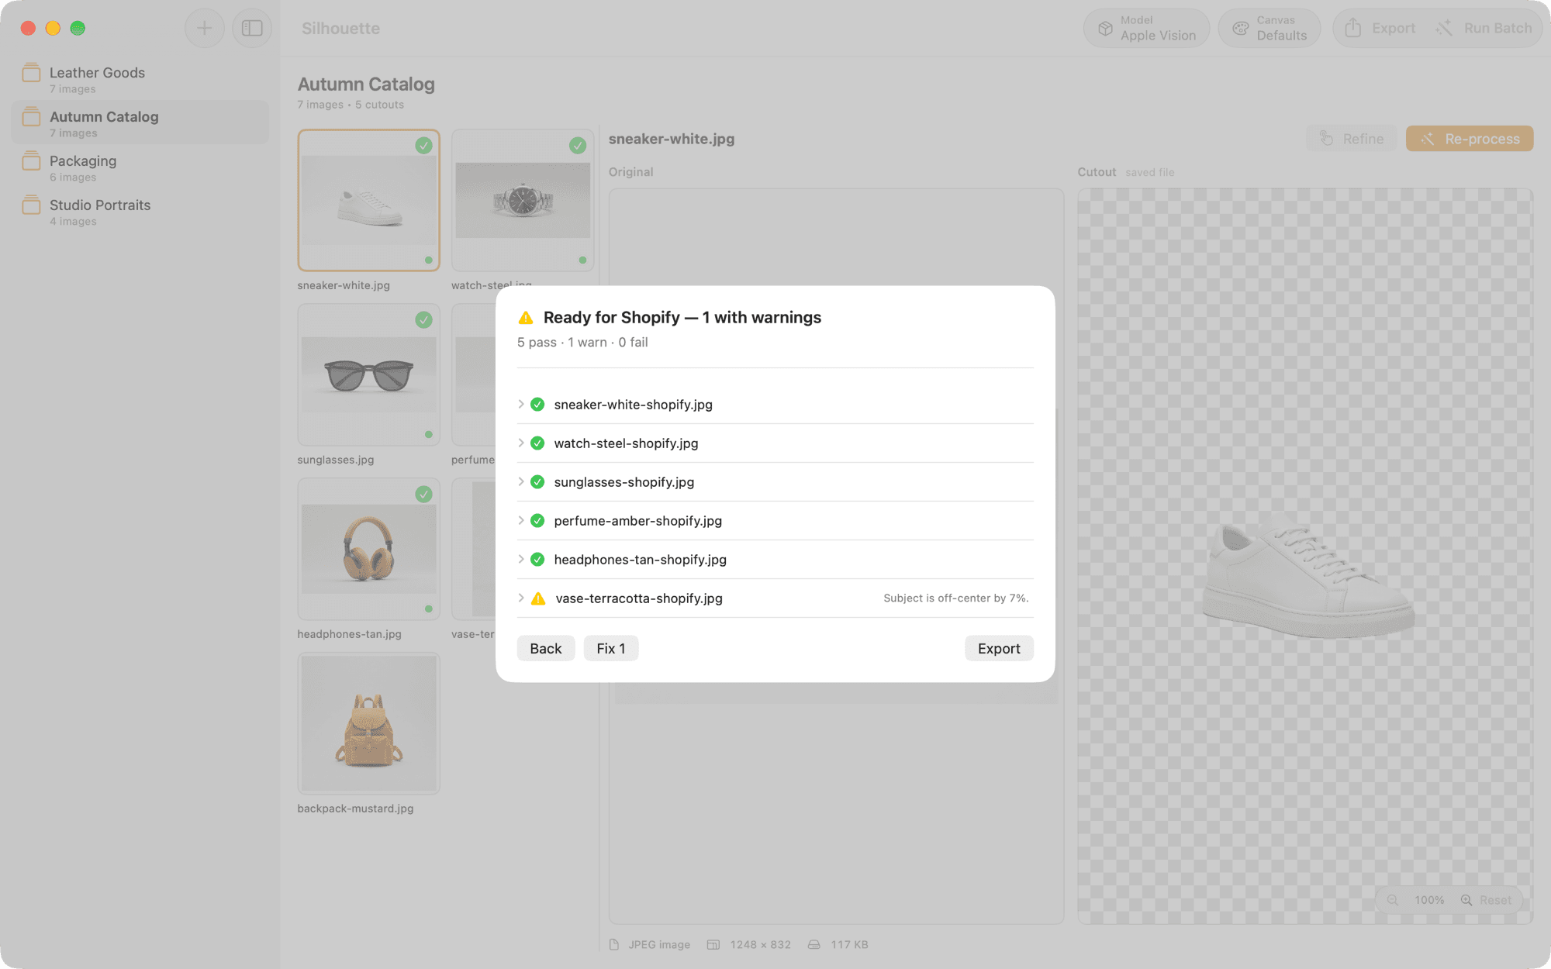1551x969 pixels.
Task: Click the green pass icon for headphones-tan-shopify.jpg
Action: 537,560
